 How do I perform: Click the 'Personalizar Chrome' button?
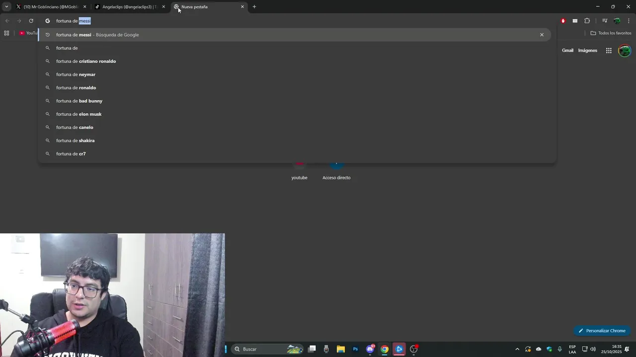pos(602,331)
